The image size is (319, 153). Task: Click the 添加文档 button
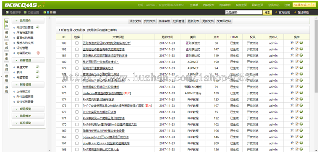click(x=135, y=21)
